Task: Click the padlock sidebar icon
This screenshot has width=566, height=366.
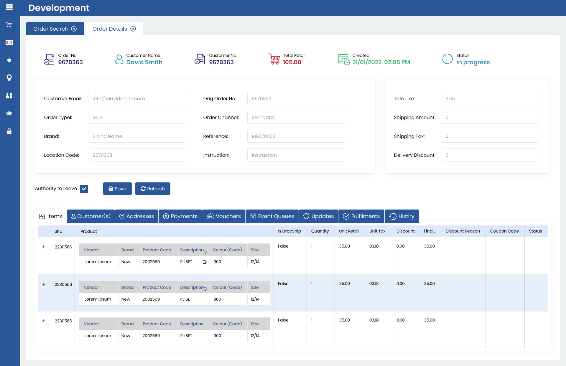Action: (9, 131)
